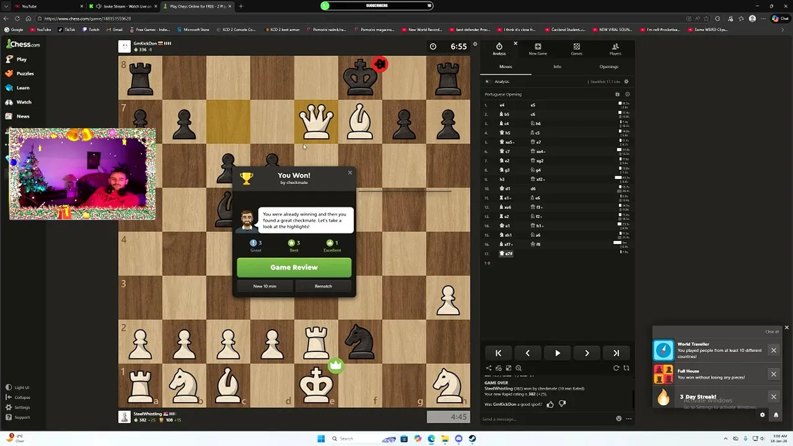Open chat options three-dot menu

tap(628, 419)
